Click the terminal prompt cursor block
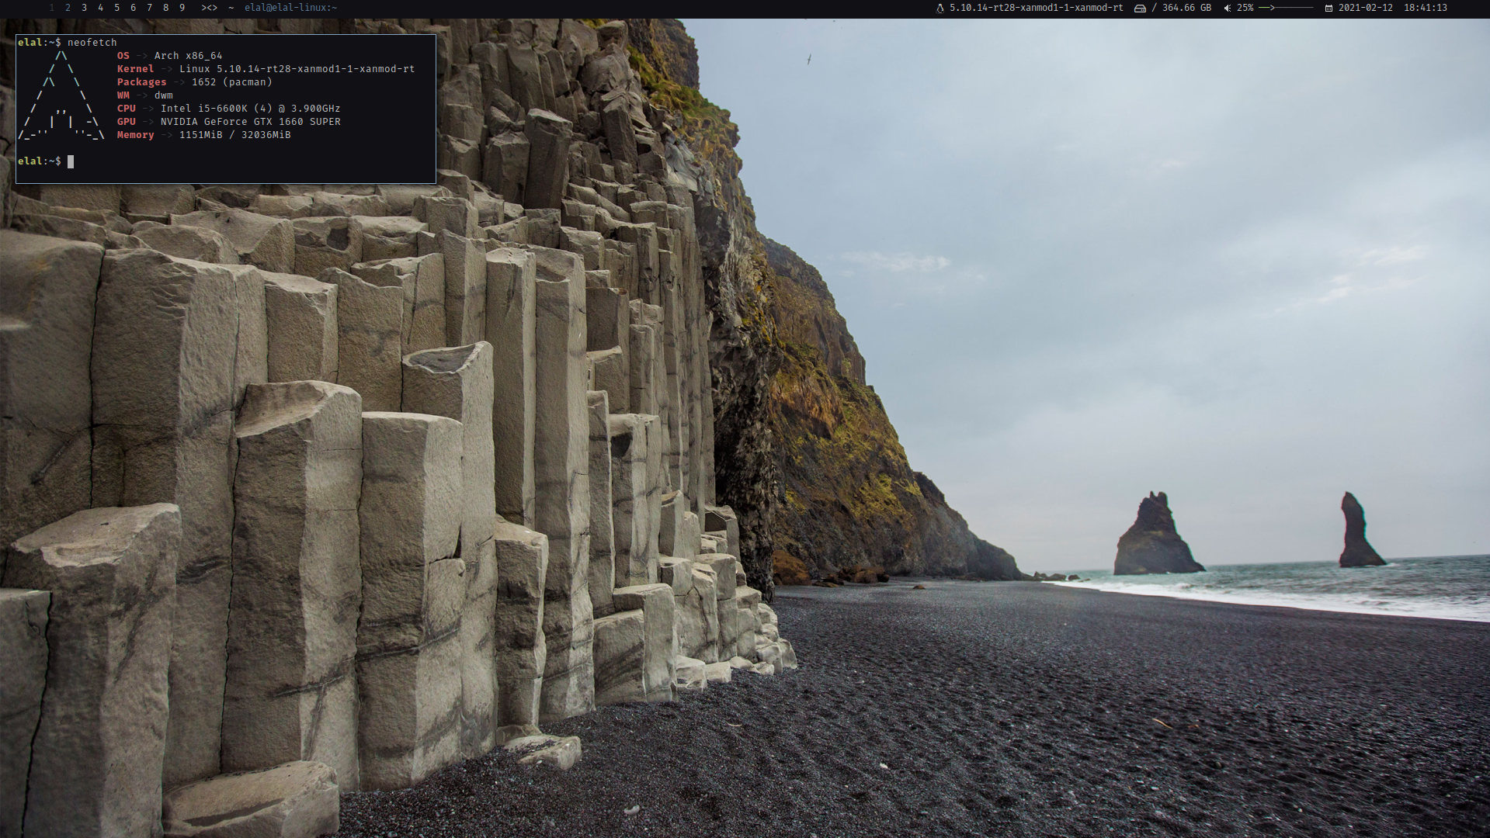The image size is (1490, 838). click(71, 161)
